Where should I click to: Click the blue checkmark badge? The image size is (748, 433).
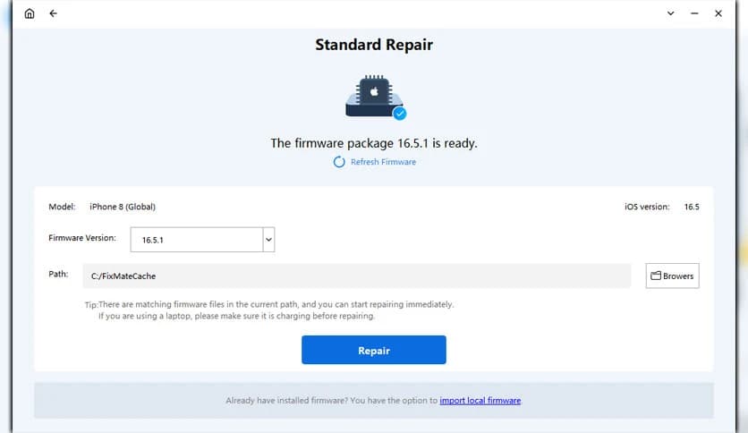[400, 114]
